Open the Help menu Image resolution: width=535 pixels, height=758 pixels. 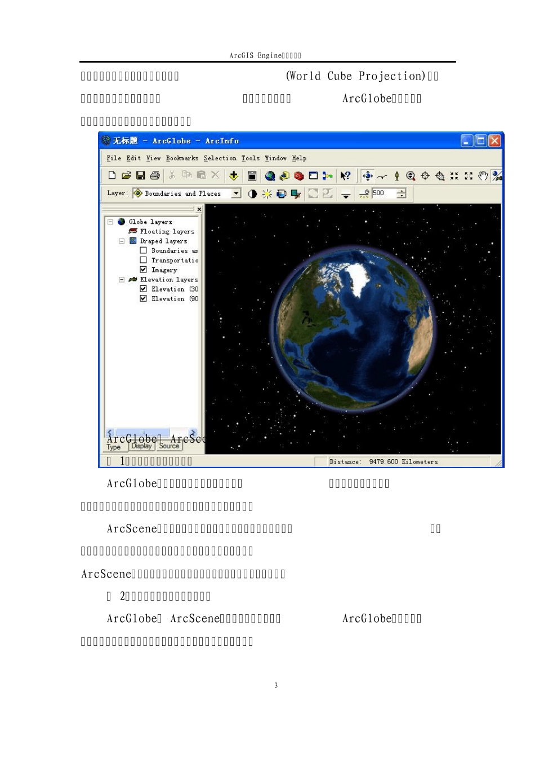point(299,158)
